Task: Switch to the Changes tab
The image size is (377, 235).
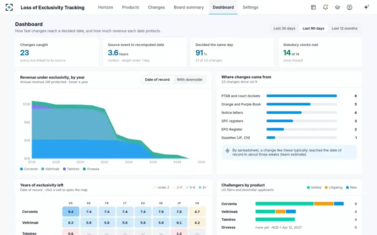Action: (x=156, y=7)
